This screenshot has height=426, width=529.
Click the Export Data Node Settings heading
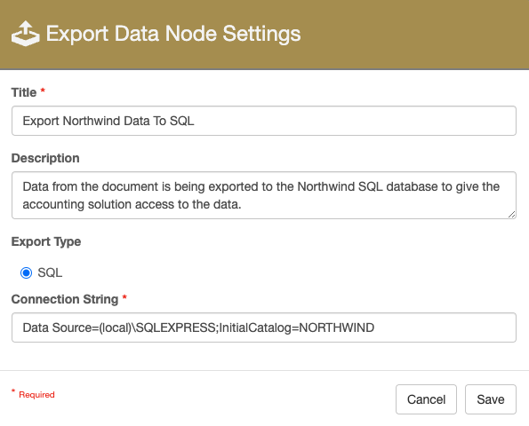tap(173, 34)
